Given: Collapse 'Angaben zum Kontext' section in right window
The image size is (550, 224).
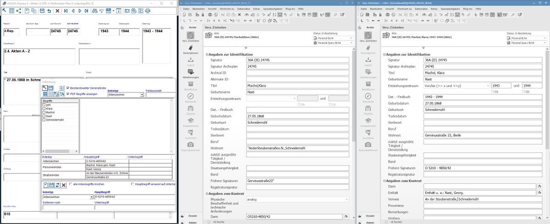Looking at the screenshot, I should click(385, 181).
